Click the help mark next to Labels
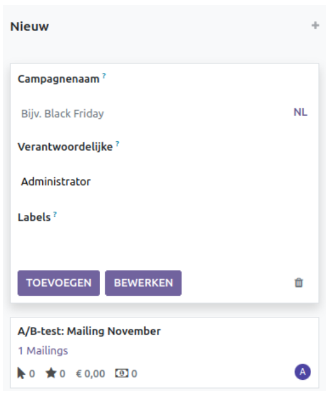The image size is (326, 396). click(55, 214)
